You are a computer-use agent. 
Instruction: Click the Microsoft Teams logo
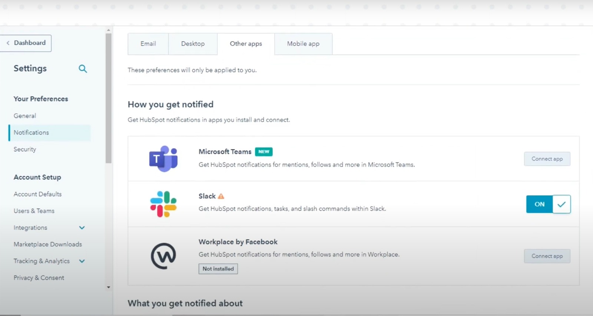pos(163,159)
